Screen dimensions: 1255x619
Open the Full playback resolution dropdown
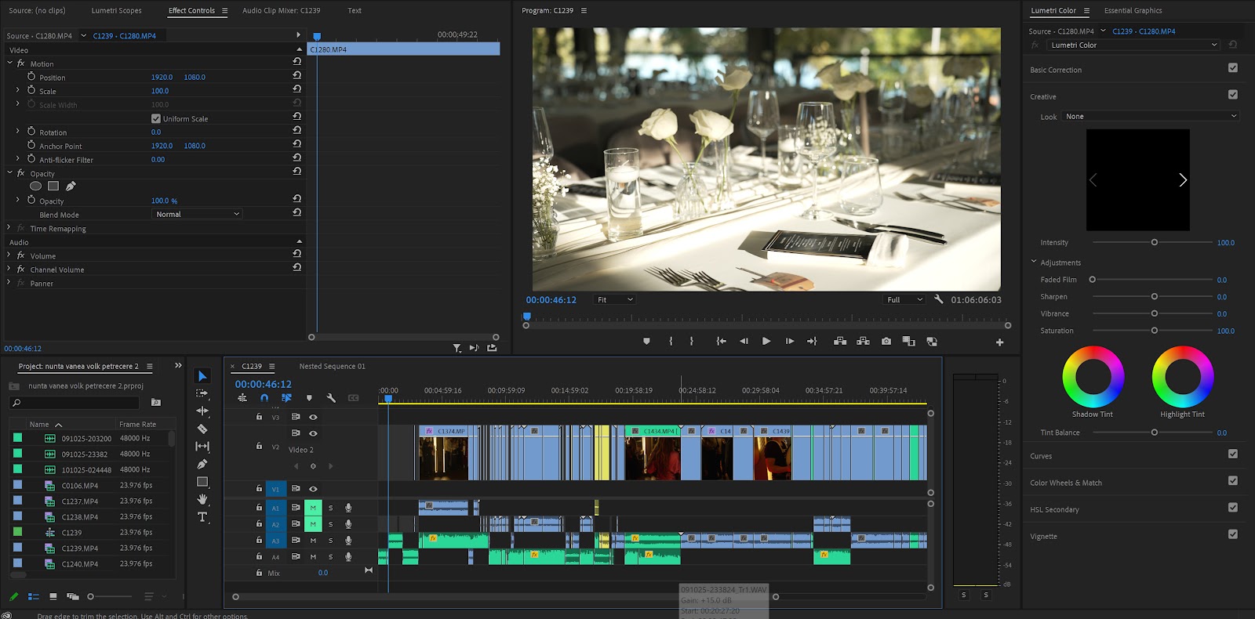904,299
